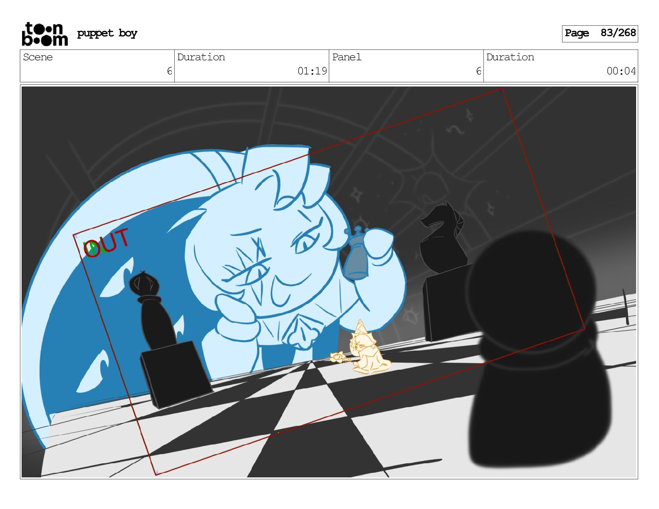Select the panel number value 6

coord(478,71)
